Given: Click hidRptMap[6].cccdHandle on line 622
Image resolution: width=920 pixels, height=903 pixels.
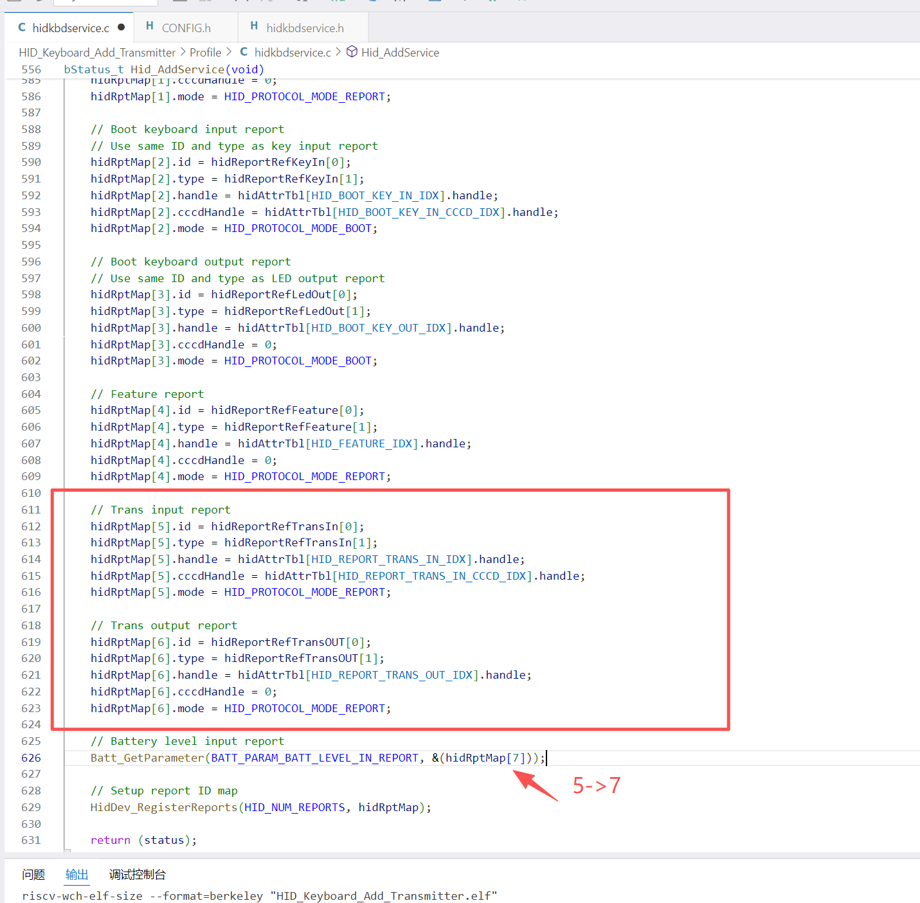Looking at the screenshot, I should [168, 692].
